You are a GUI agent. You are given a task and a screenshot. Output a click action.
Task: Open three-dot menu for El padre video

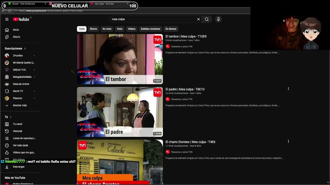pos(288,89)
